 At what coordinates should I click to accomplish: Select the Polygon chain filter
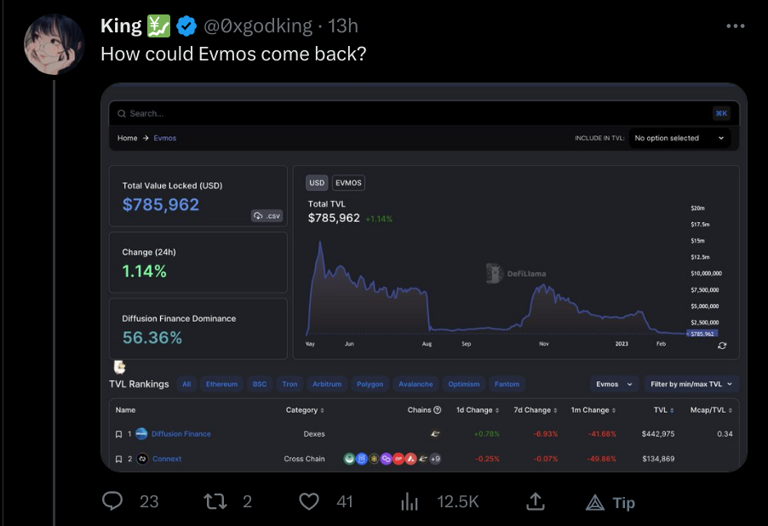coord(370,384)
